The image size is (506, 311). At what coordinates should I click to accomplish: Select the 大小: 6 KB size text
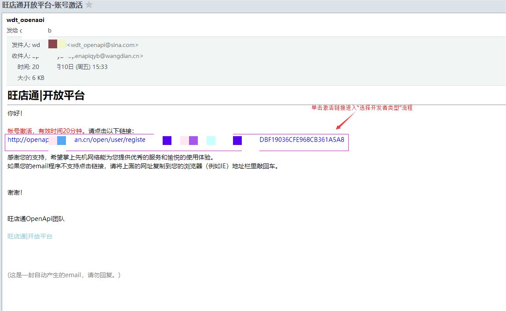coord(31,78)
